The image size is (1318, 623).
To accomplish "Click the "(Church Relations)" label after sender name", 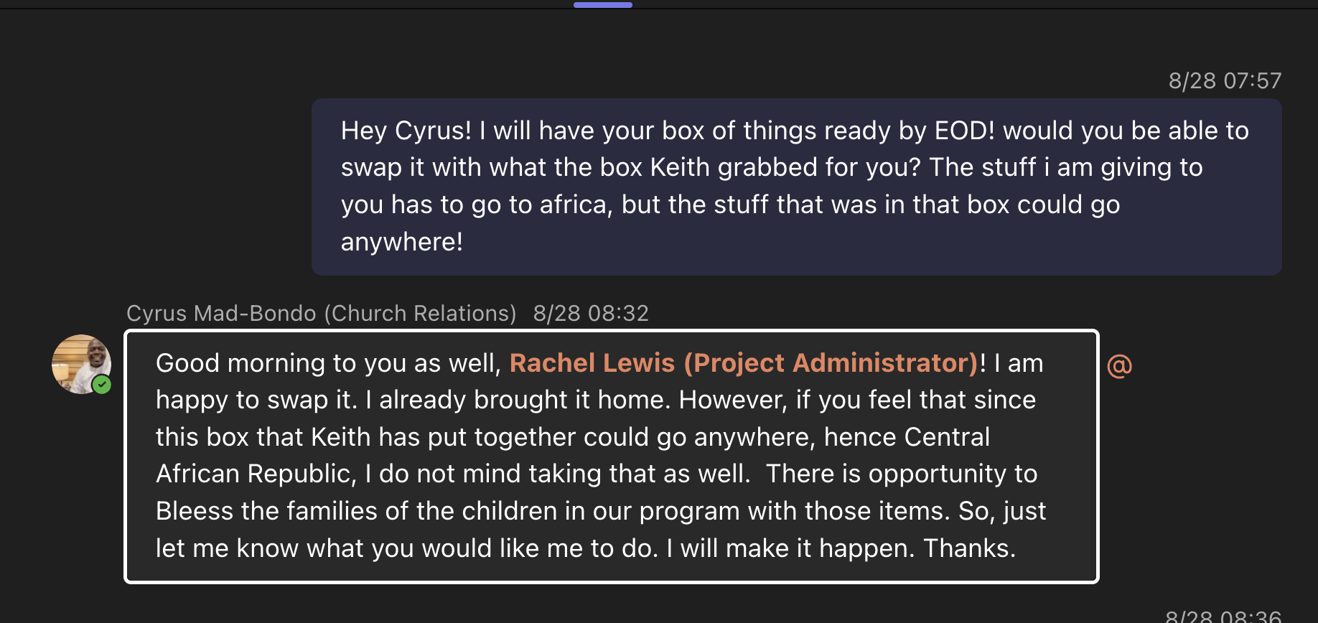I will click(420, 314).
